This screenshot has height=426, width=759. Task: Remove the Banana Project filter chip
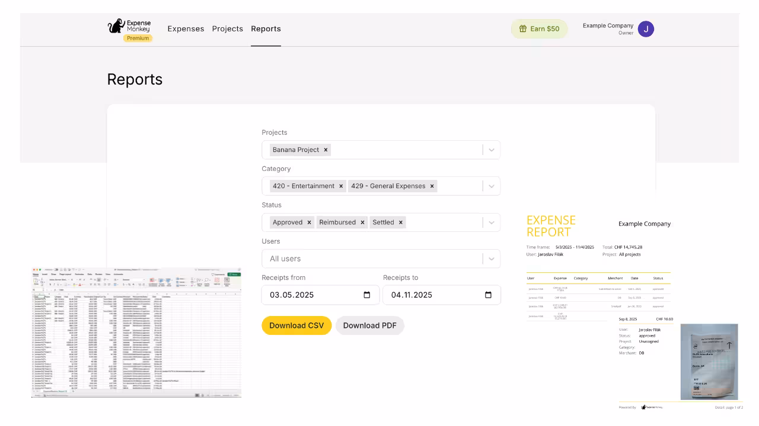click(x=326, y=150)
